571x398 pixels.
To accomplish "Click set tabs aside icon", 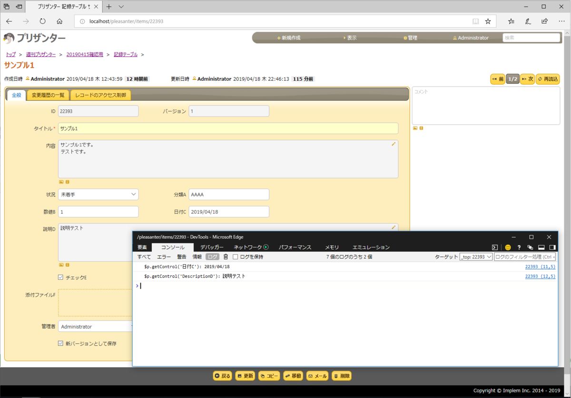I will click(x=20, y=7).
